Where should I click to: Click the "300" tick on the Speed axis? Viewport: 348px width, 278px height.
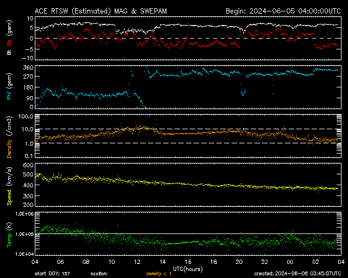28,196
